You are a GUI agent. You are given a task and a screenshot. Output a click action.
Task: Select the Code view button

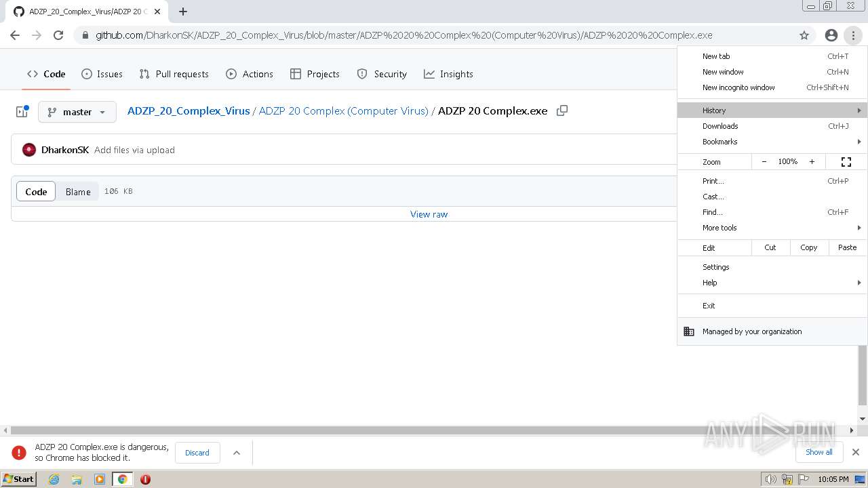click(36, 192)
